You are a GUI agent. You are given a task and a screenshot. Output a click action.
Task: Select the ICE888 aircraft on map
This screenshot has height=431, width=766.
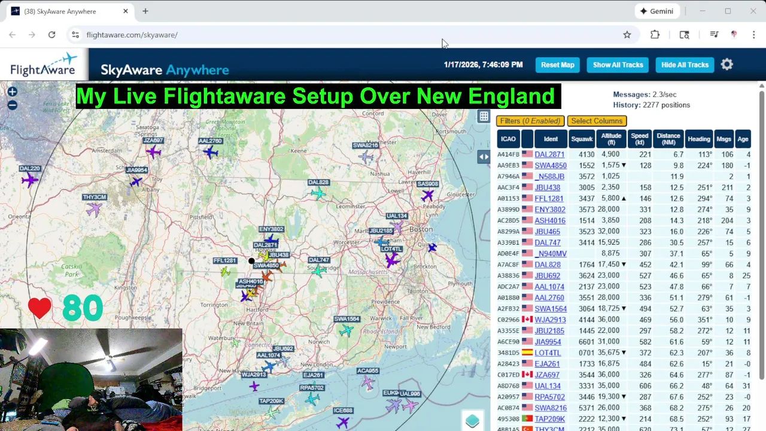pyautogui.click(x=342, y=423)
